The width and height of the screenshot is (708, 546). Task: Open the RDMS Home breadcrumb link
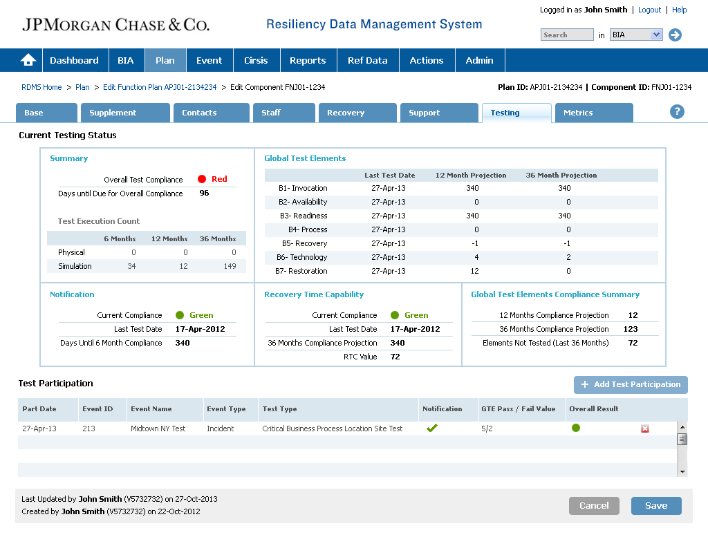click(41, 87)
